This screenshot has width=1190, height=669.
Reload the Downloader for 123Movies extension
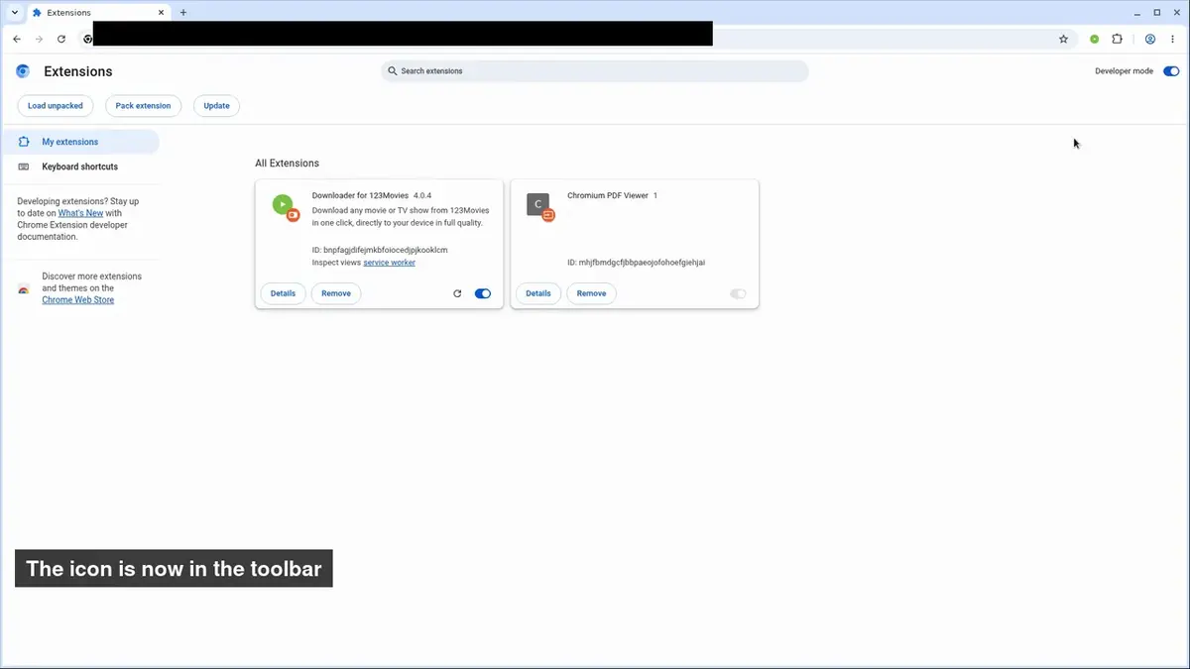pyautogui.click(x=457, y=293)
